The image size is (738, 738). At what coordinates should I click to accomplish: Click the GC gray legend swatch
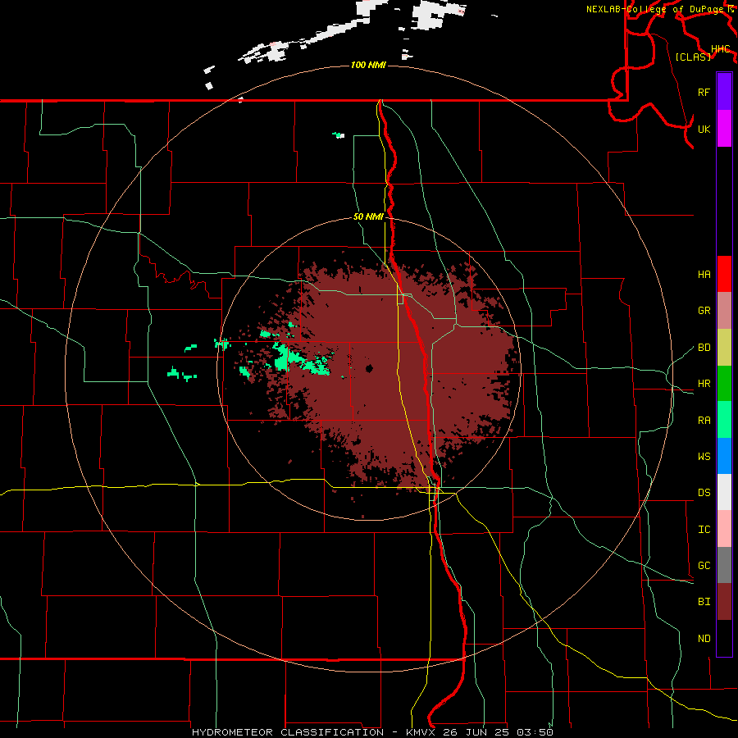(724, 565)
